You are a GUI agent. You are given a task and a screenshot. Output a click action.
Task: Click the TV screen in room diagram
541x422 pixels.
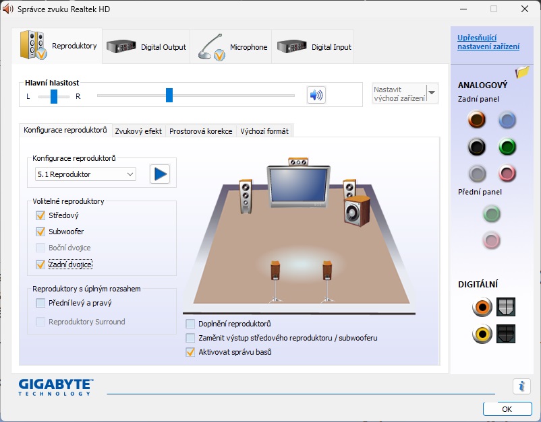click(x=298, y=186)
